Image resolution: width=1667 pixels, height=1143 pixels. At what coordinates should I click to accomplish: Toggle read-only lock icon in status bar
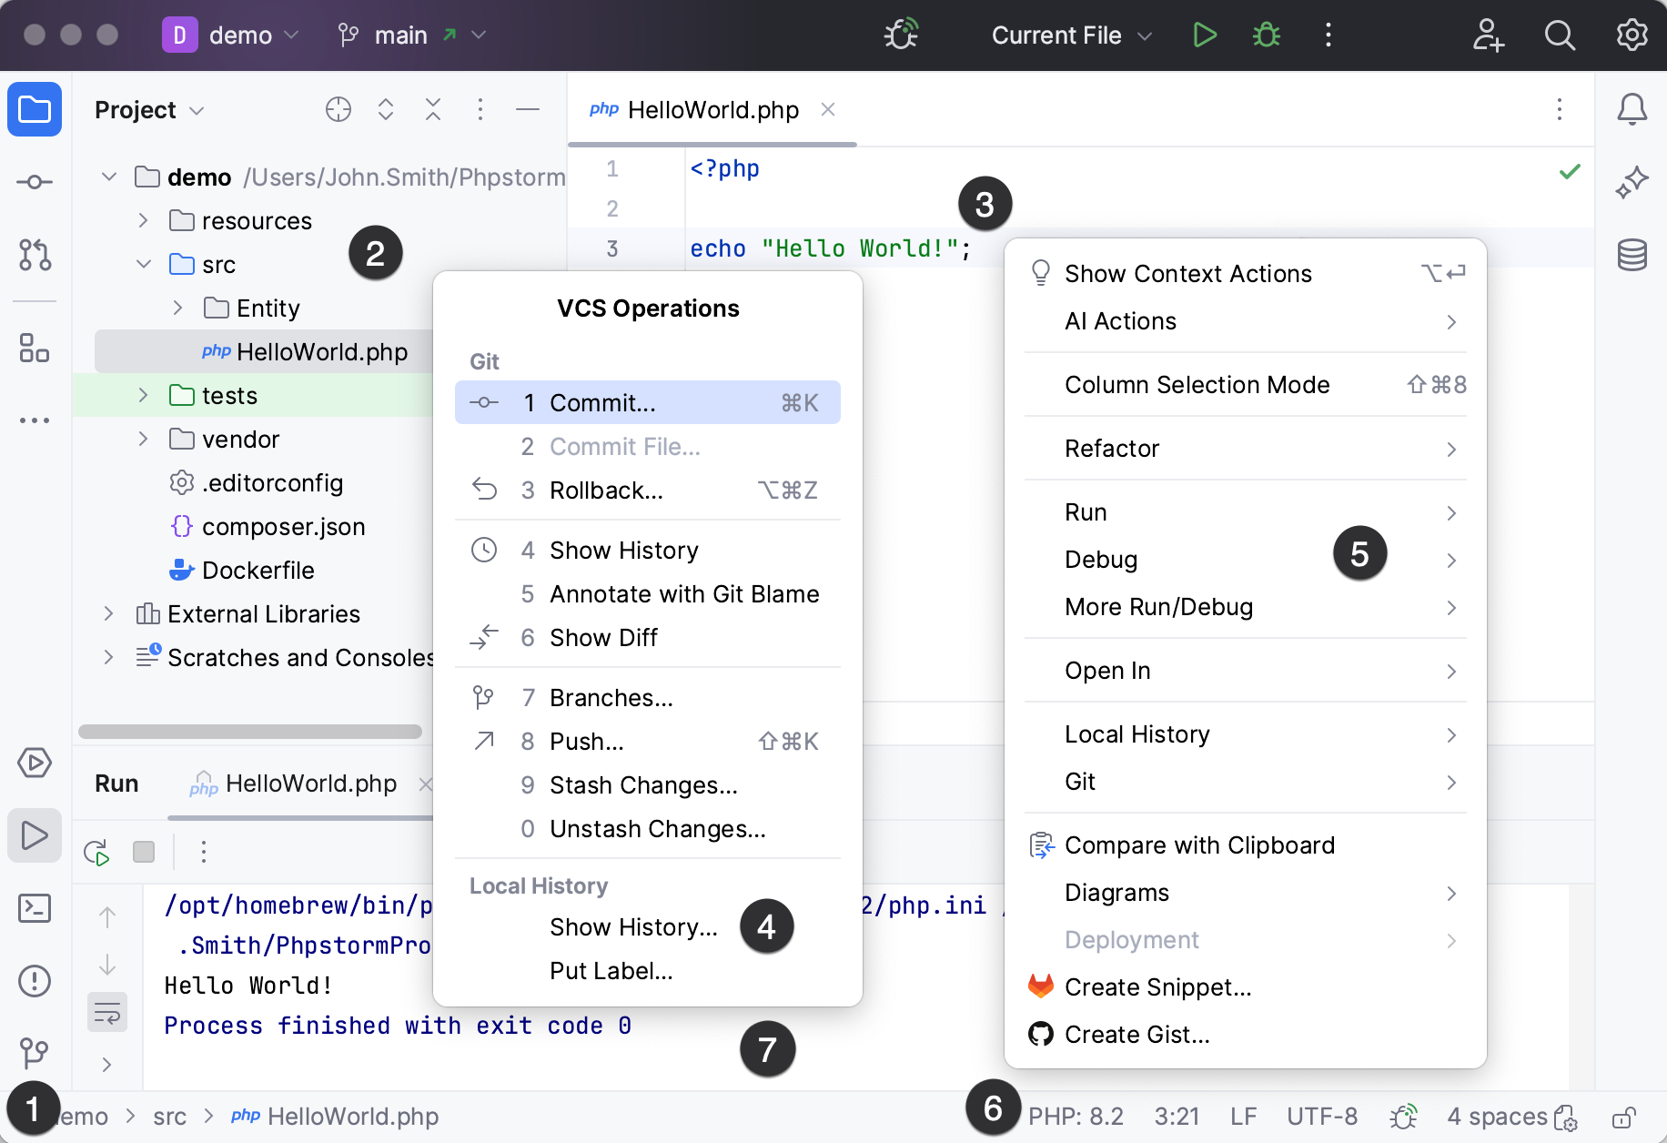click(1624, 1117)
